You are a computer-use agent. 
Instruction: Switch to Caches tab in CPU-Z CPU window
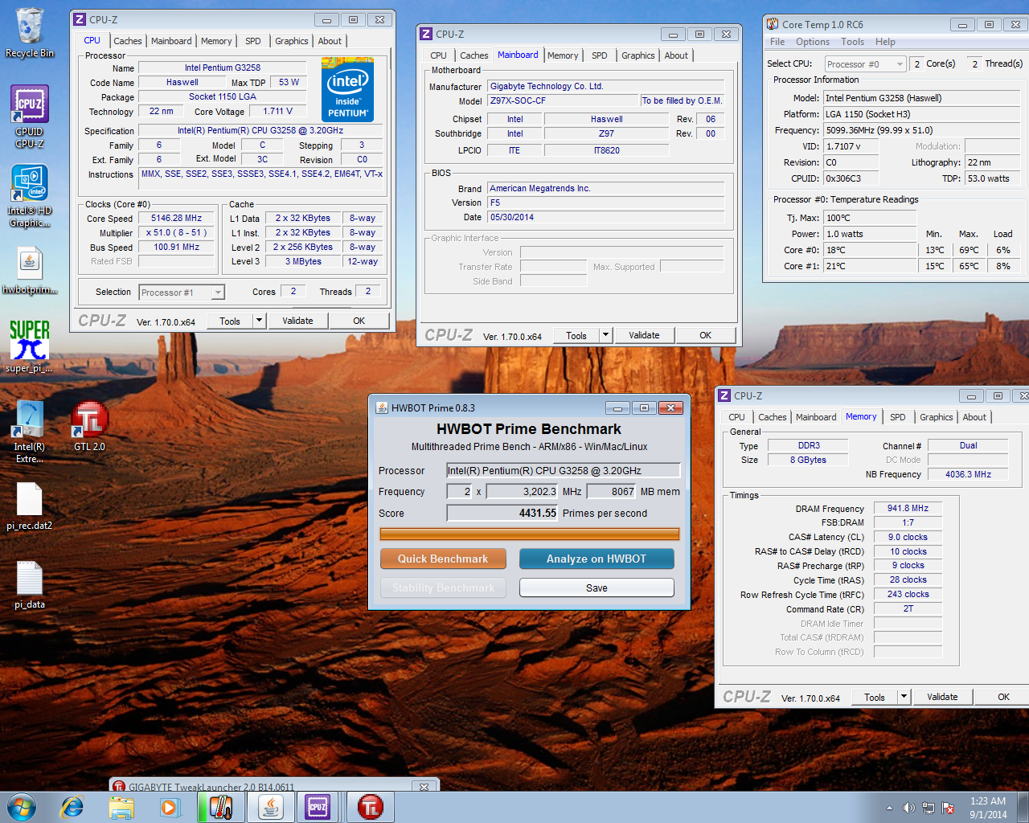(x=127, y=41)
